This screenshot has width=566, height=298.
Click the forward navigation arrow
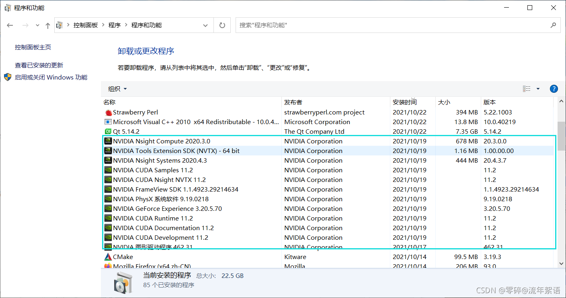[x=25, y=25]
